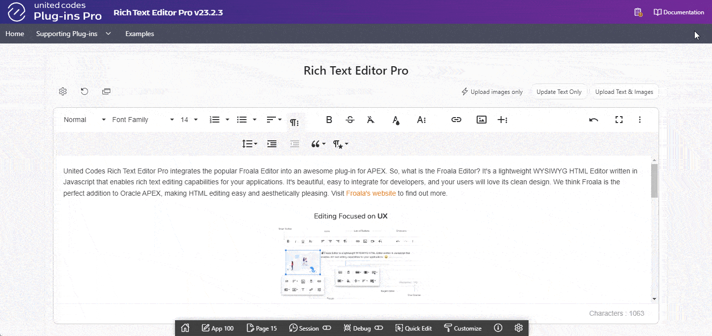Open the line height dropdown
Screen dimensions: 712x336
click(x=250, y=144)
